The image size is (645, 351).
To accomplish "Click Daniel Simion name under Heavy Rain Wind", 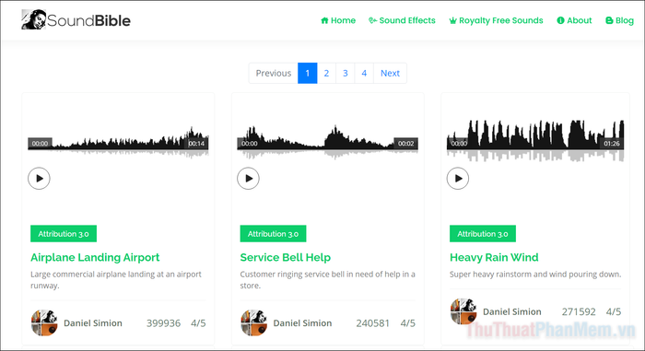I will (512, 311).
